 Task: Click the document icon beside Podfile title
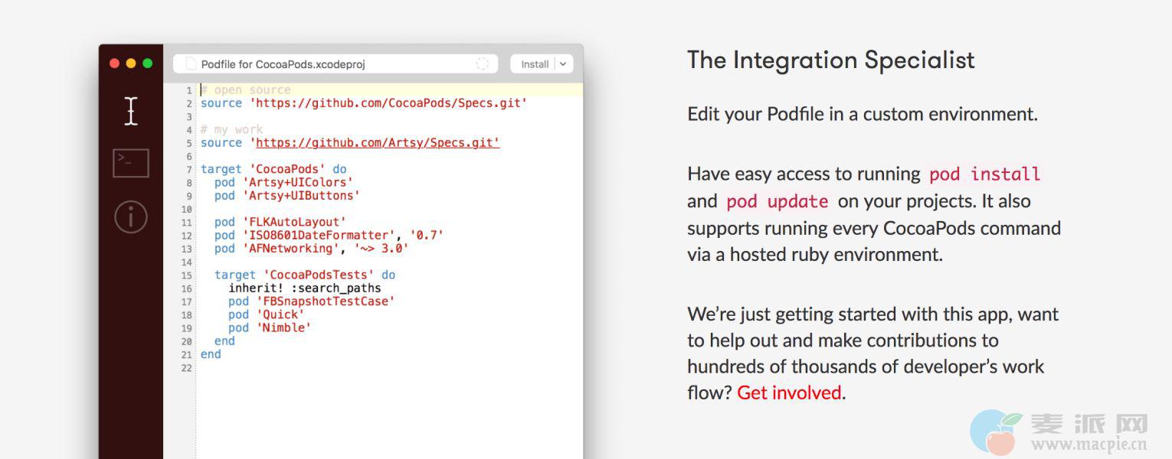coord(191,64)
